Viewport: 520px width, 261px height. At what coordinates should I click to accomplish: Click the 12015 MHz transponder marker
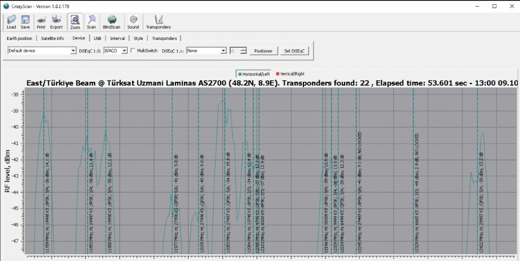point(202,204)
